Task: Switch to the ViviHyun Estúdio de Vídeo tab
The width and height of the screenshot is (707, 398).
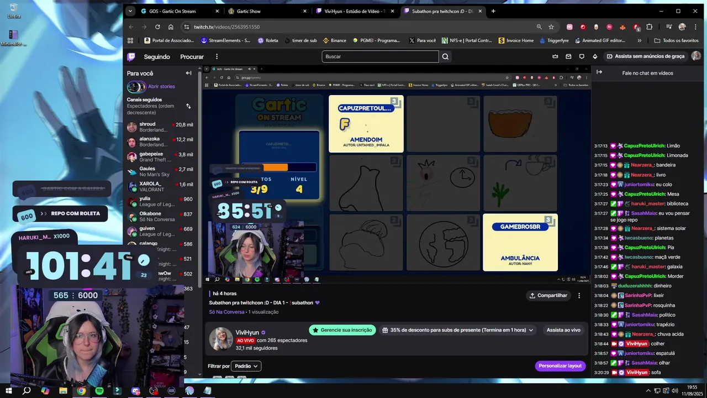Action: click(356, 11)
